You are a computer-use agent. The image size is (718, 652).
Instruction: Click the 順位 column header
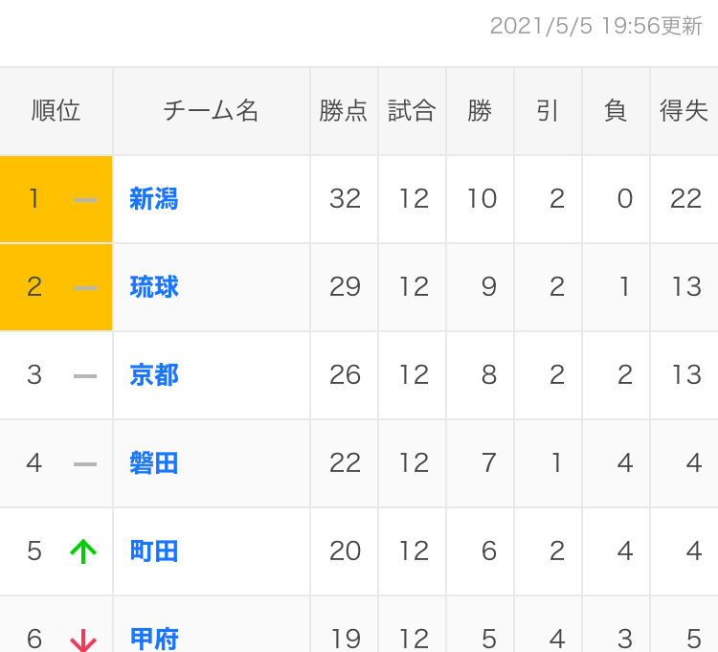[x=56, y=111]
